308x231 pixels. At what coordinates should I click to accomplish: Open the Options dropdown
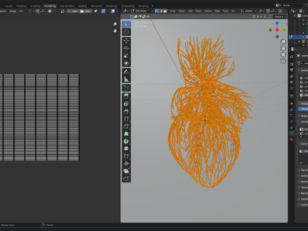click(280, 17)
